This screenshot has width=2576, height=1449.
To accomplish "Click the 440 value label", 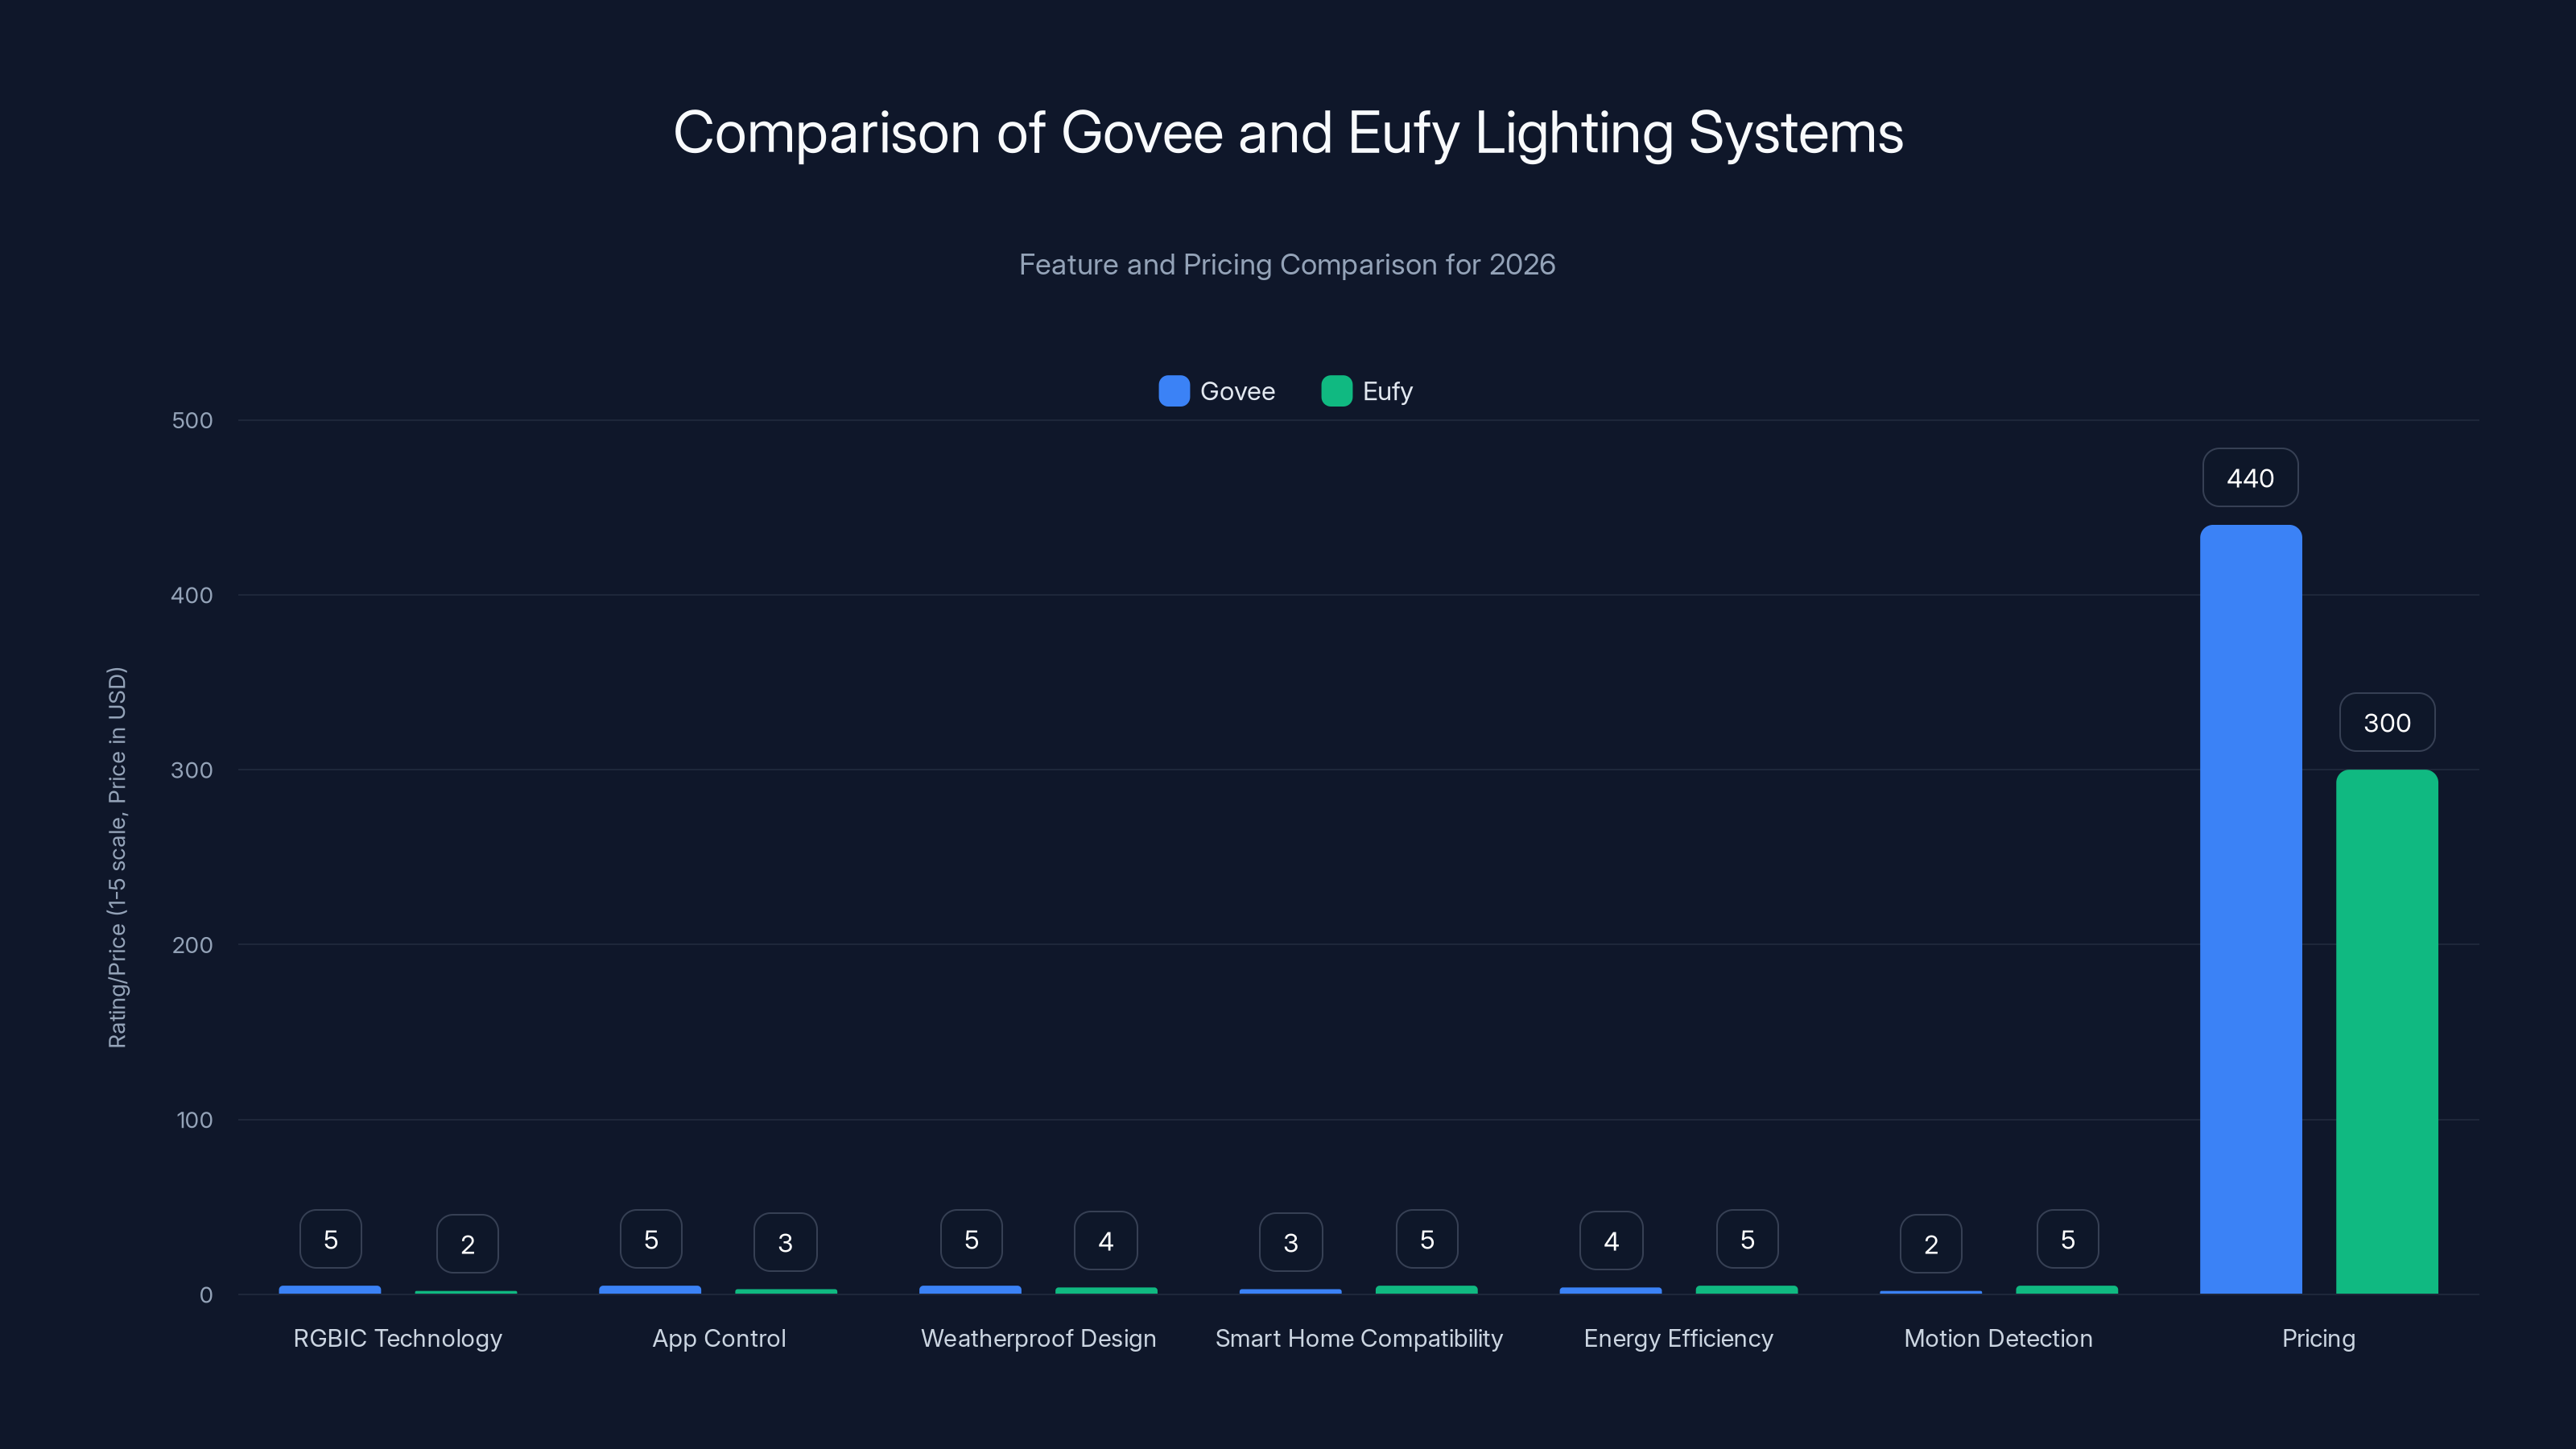I will [2251, 478].
